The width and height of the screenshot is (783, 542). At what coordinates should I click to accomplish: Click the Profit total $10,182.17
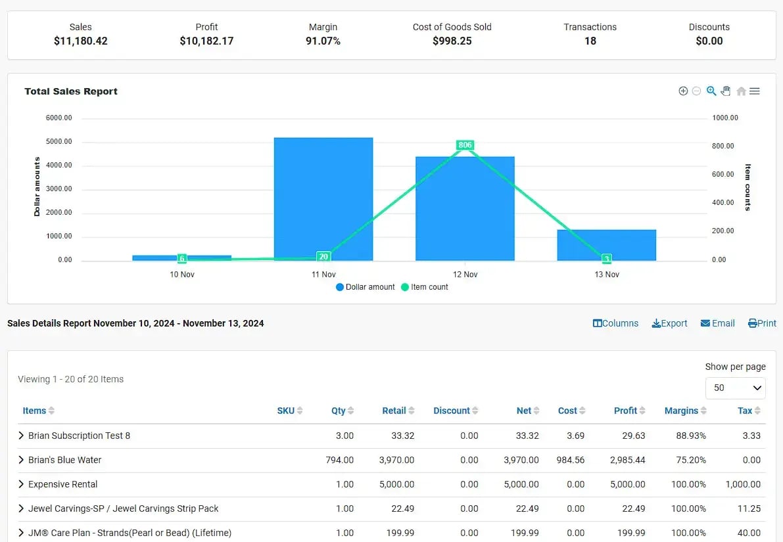click(x=206, y=41)
